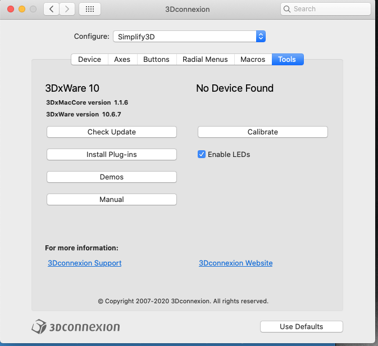Disable the Enable LEDs checkbox
This screenshot has height=346, width=378.
(202, 154)
